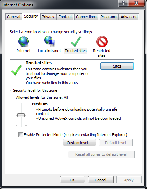Open the Connections tab
This screenshot has width=147, height=189.
click(x=86, y=17)
